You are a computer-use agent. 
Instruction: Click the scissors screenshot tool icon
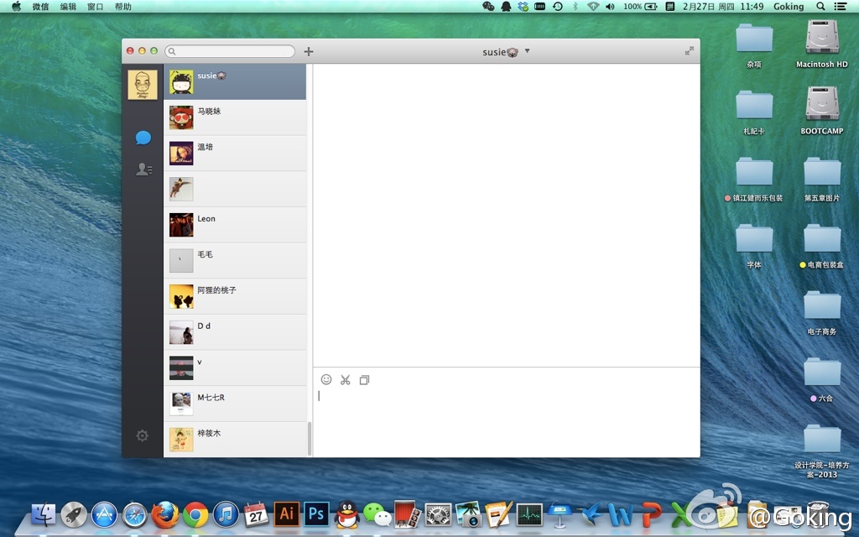pos(345,380)
